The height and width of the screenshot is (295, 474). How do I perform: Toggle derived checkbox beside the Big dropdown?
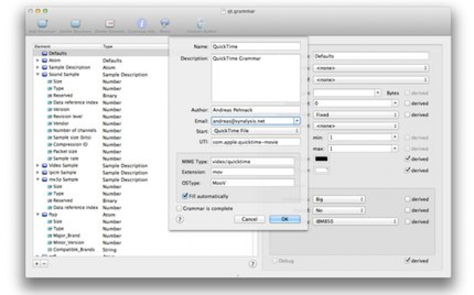[407, 199]
